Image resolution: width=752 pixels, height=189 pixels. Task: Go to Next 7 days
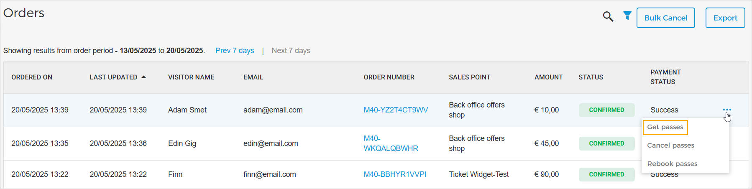point(291,51)
